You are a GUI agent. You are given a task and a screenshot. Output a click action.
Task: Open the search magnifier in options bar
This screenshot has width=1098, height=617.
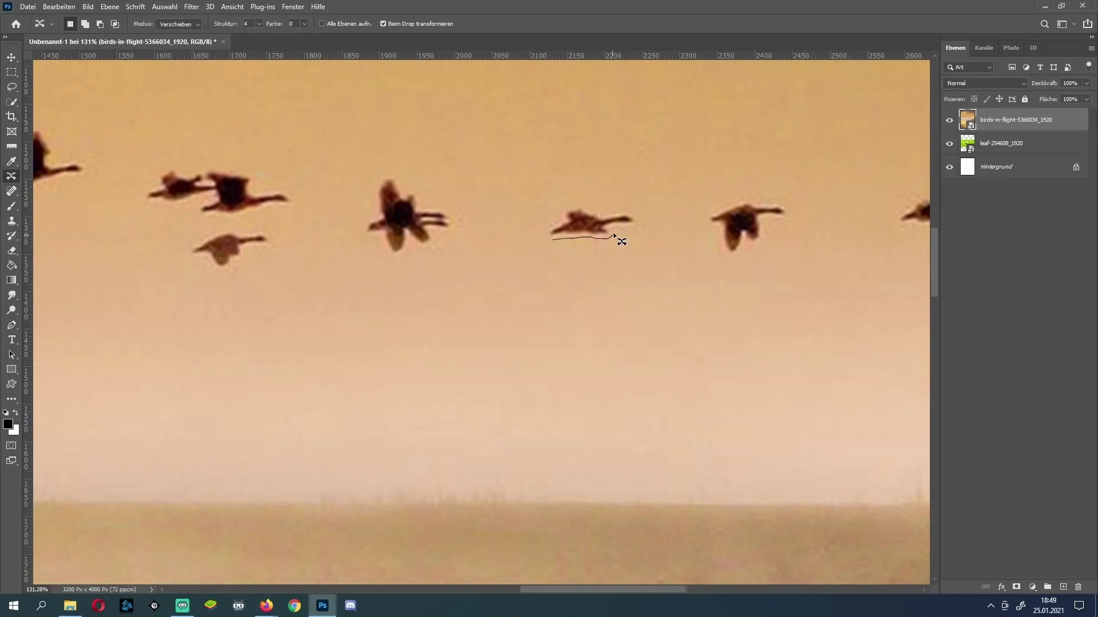(x=1044, y=24)
